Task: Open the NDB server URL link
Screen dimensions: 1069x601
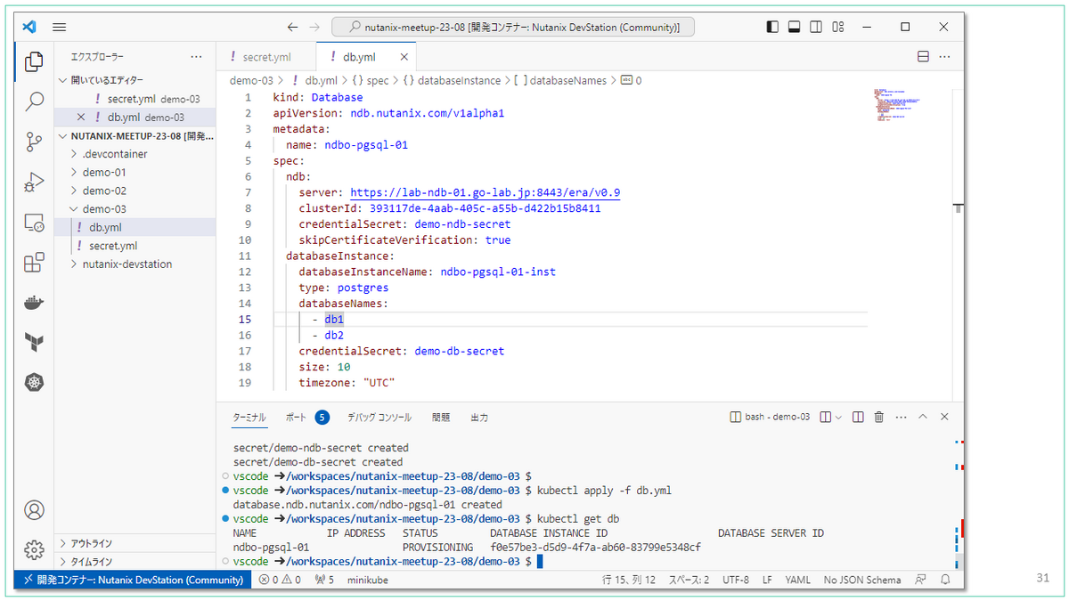Action: click(485, 192)
